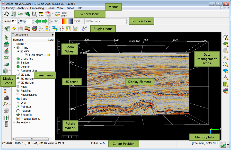Toggle the 4 Dip steered attribute checkbox
This screenshot has width=231, height=150.
(x=26, y=55)
